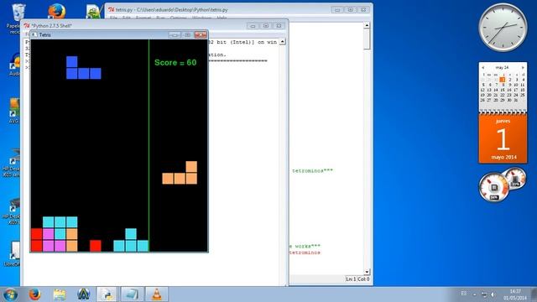Show hidden system tray icons
The width and height of the screenshot is (537, 302).
(475, 294)
